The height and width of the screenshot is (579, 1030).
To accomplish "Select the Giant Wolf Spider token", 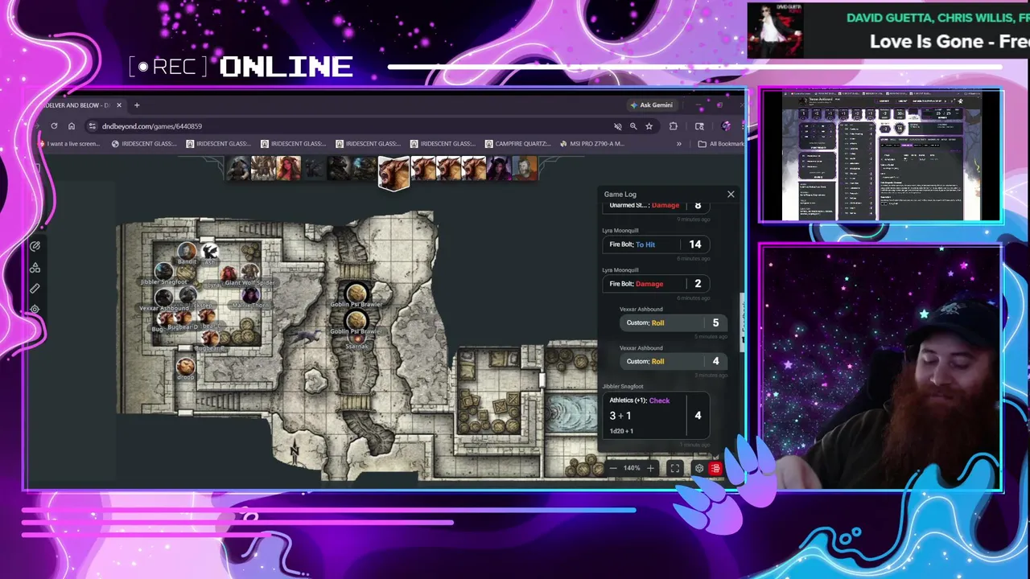I will tap(249, 273).
